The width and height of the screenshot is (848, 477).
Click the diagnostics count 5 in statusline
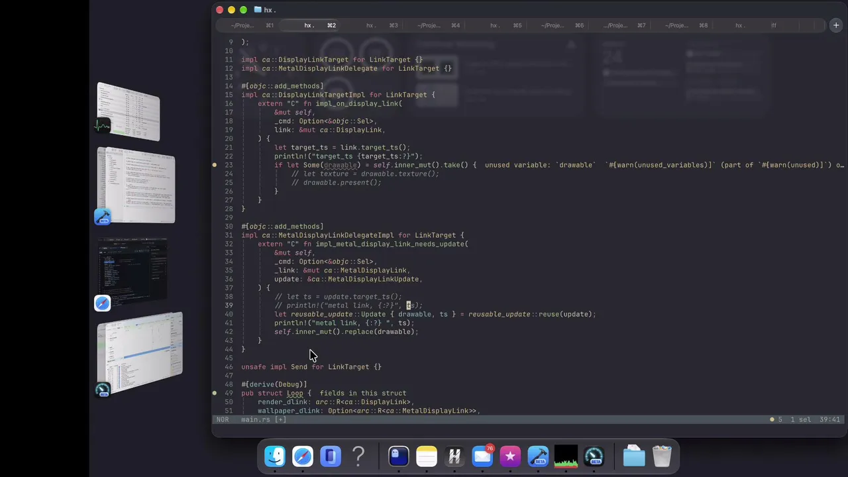tap(776, 419)
